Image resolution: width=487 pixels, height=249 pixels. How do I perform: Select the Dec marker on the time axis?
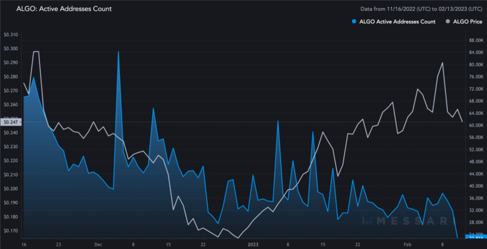click(98, 244)
